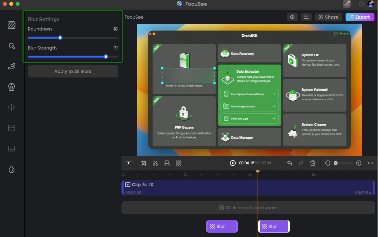
Task: Click the Blur Strength value 71
Action: coord(116,48)
